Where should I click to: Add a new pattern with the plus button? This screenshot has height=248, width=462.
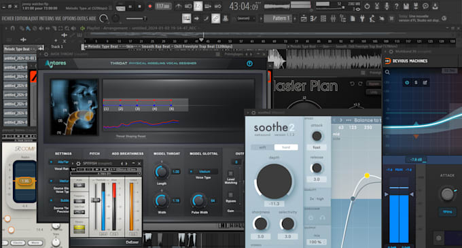pos(295,18)
